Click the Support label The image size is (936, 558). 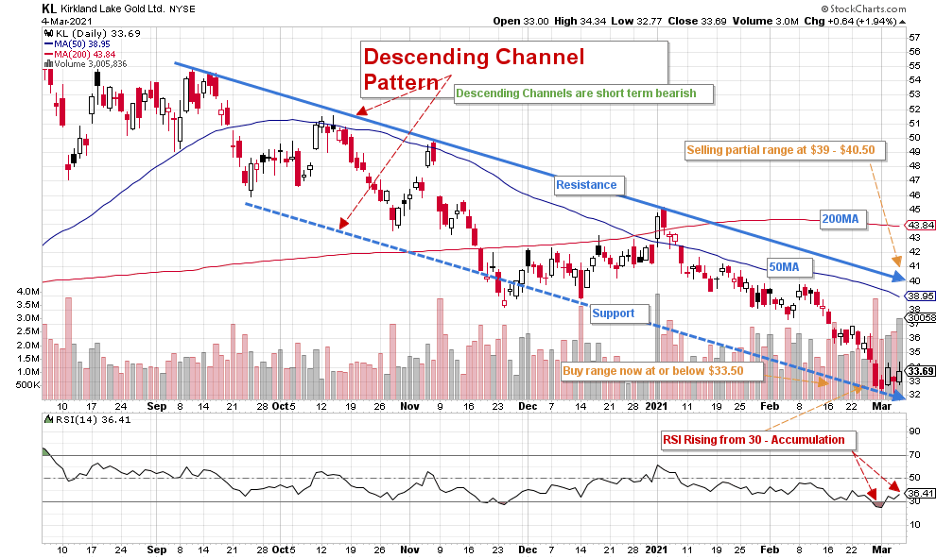click(619, 313)
